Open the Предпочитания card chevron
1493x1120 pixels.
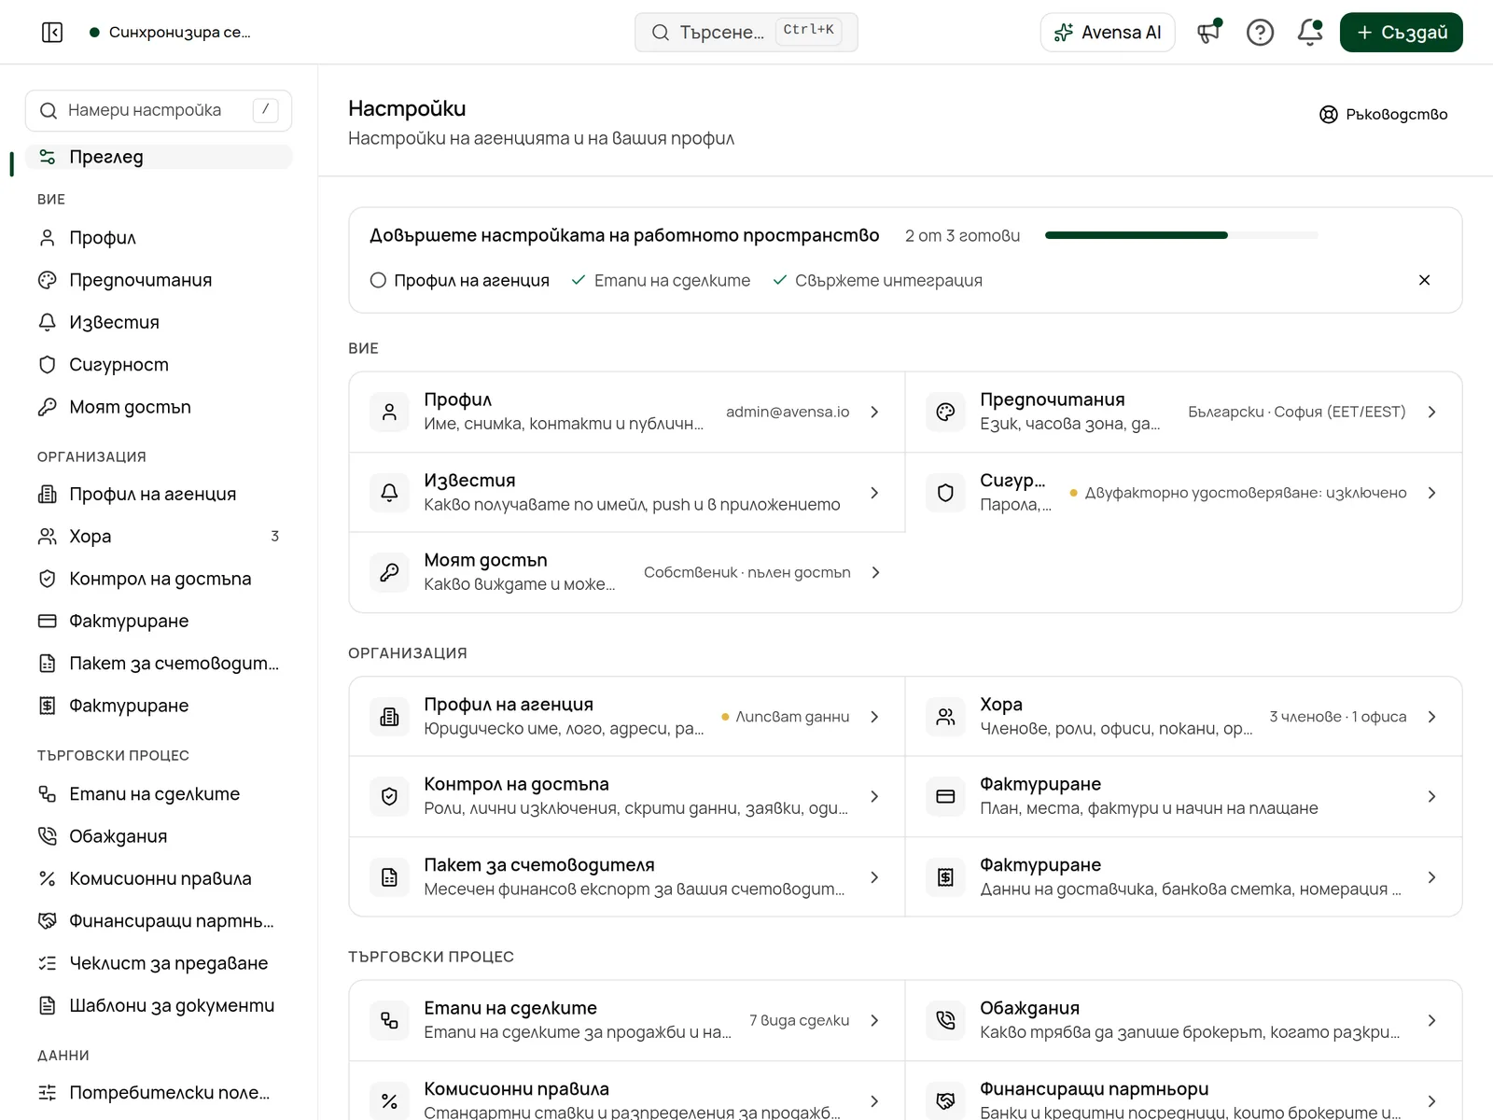pyautogui.click(x=1431, y=412)
